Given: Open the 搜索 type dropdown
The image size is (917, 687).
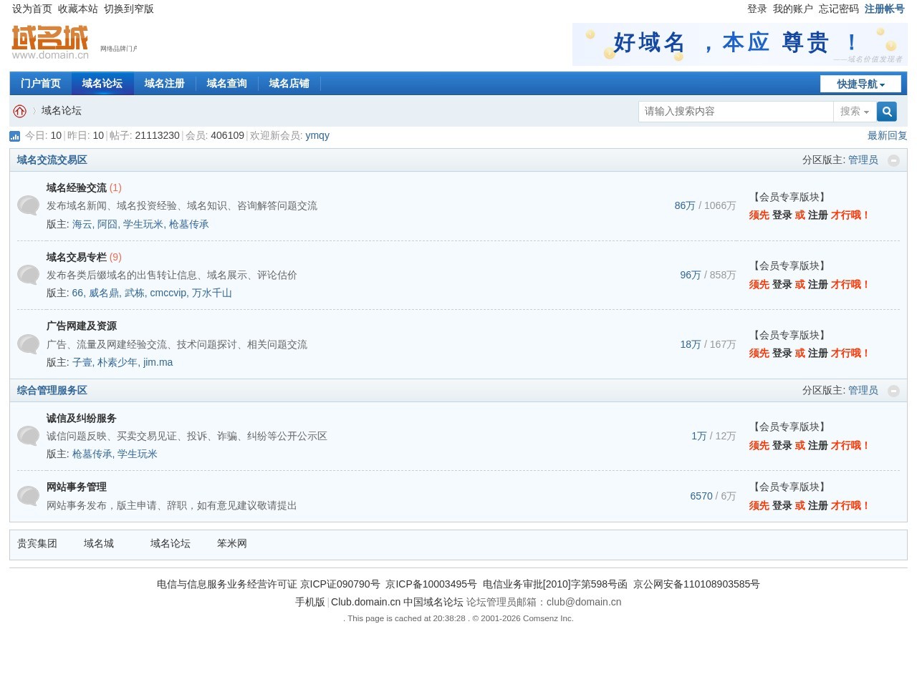Looking at the screenshot, I should tap(854, 112).
